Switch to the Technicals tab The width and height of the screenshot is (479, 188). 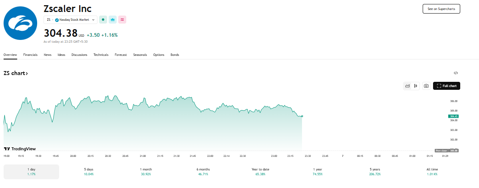(101, 55)
